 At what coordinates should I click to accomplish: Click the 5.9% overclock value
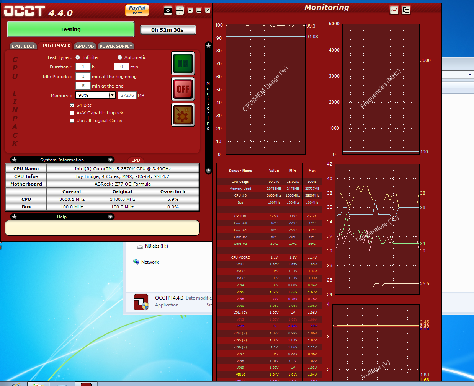point(173,199)
